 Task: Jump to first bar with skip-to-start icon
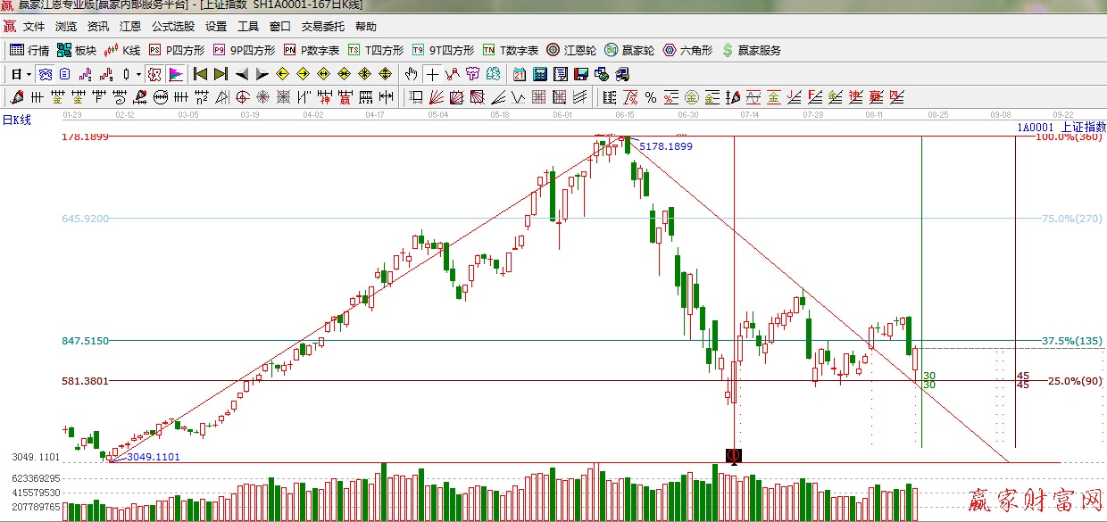tap(200, 74)
